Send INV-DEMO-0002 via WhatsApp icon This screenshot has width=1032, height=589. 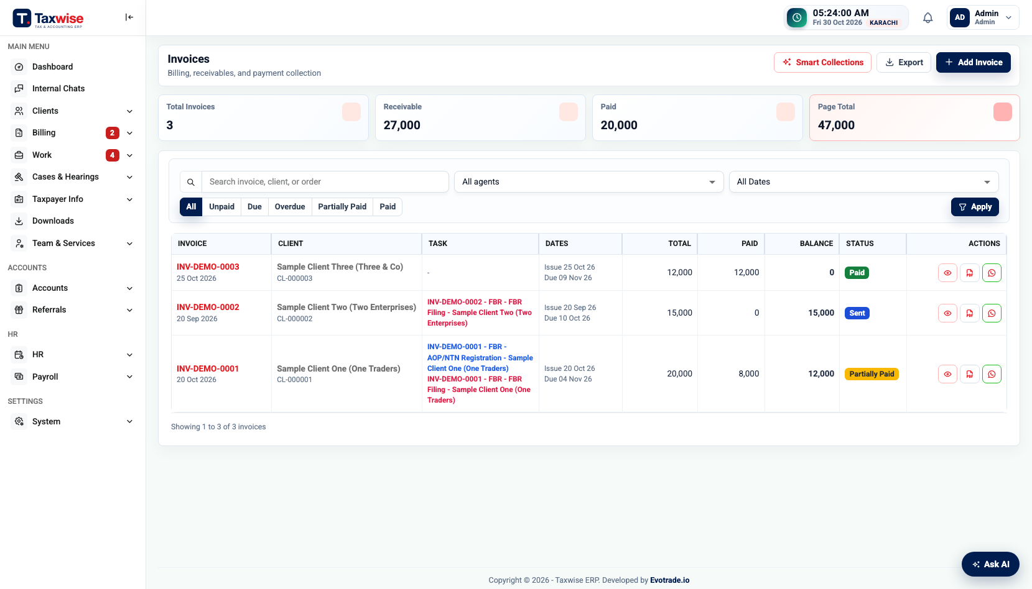[x=992, y=313]
